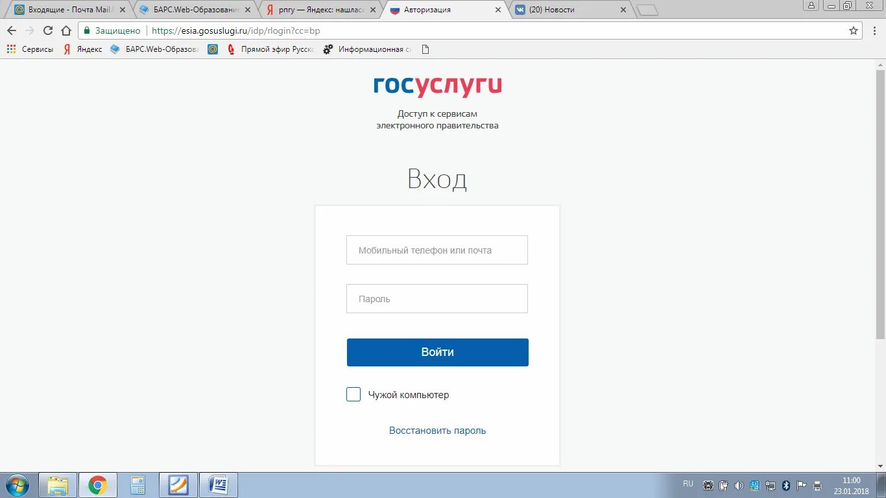Open the network connection tray icon
The width and height of the screenshot is (886, 498).
(x=771, y=485)
